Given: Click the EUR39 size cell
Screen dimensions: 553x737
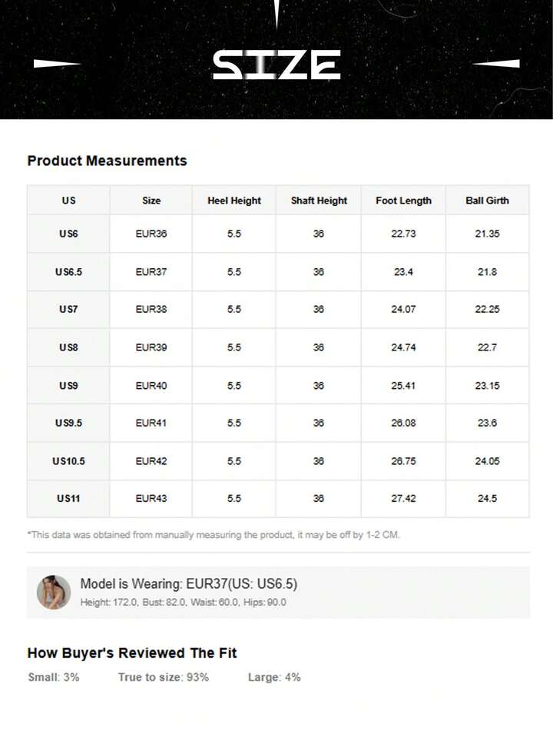Looking at the screenshot, I should tap(151, 347).
